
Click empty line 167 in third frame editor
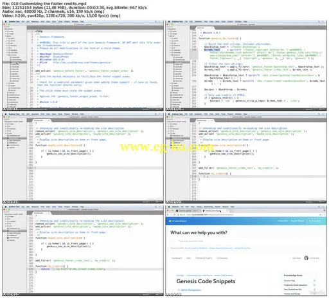[98, 168]
